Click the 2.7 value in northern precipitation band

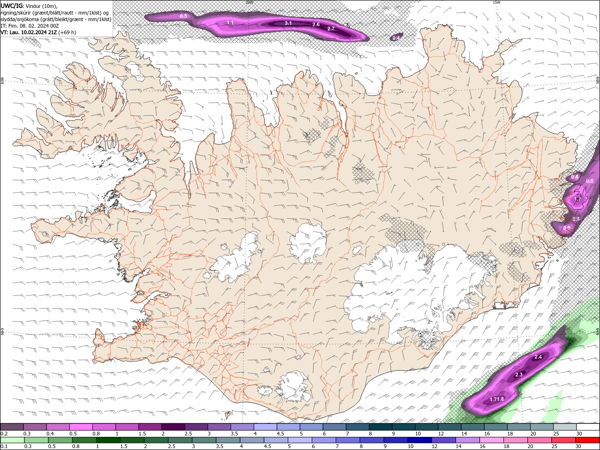point(331,29)
